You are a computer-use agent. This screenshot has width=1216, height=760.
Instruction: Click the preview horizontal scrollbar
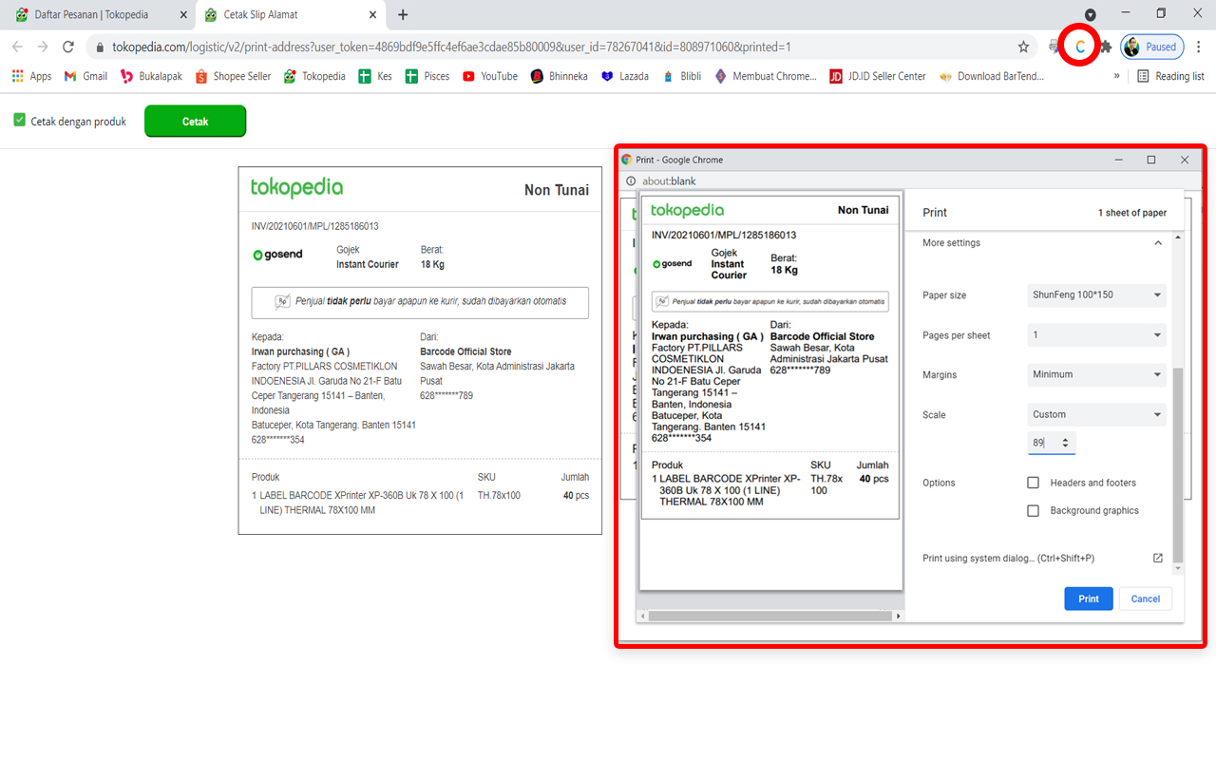[x=772, y=616]
